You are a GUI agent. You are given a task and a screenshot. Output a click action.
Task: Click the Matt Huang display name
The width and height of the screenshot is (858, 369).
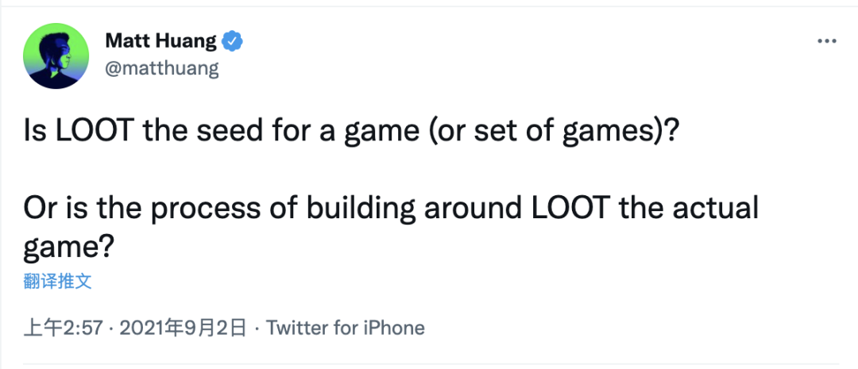[x=160, y=40]
